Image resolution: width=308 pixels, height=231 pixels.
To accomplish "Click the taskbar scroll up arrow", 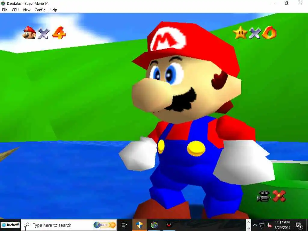I will tap(248, 222).
